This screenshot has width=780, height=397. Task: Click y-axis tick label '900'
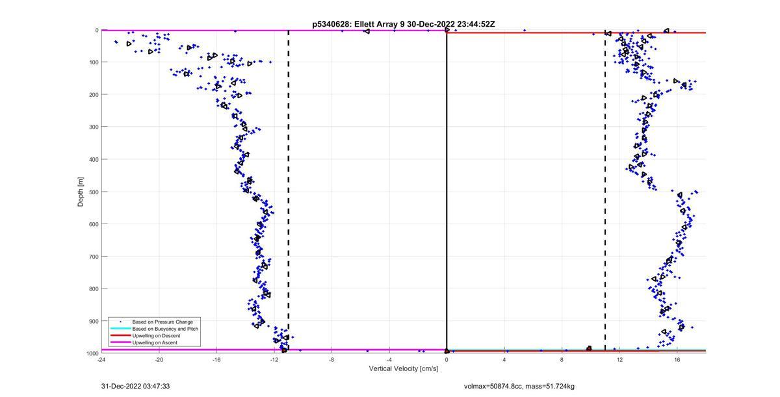tap(94, 321)
